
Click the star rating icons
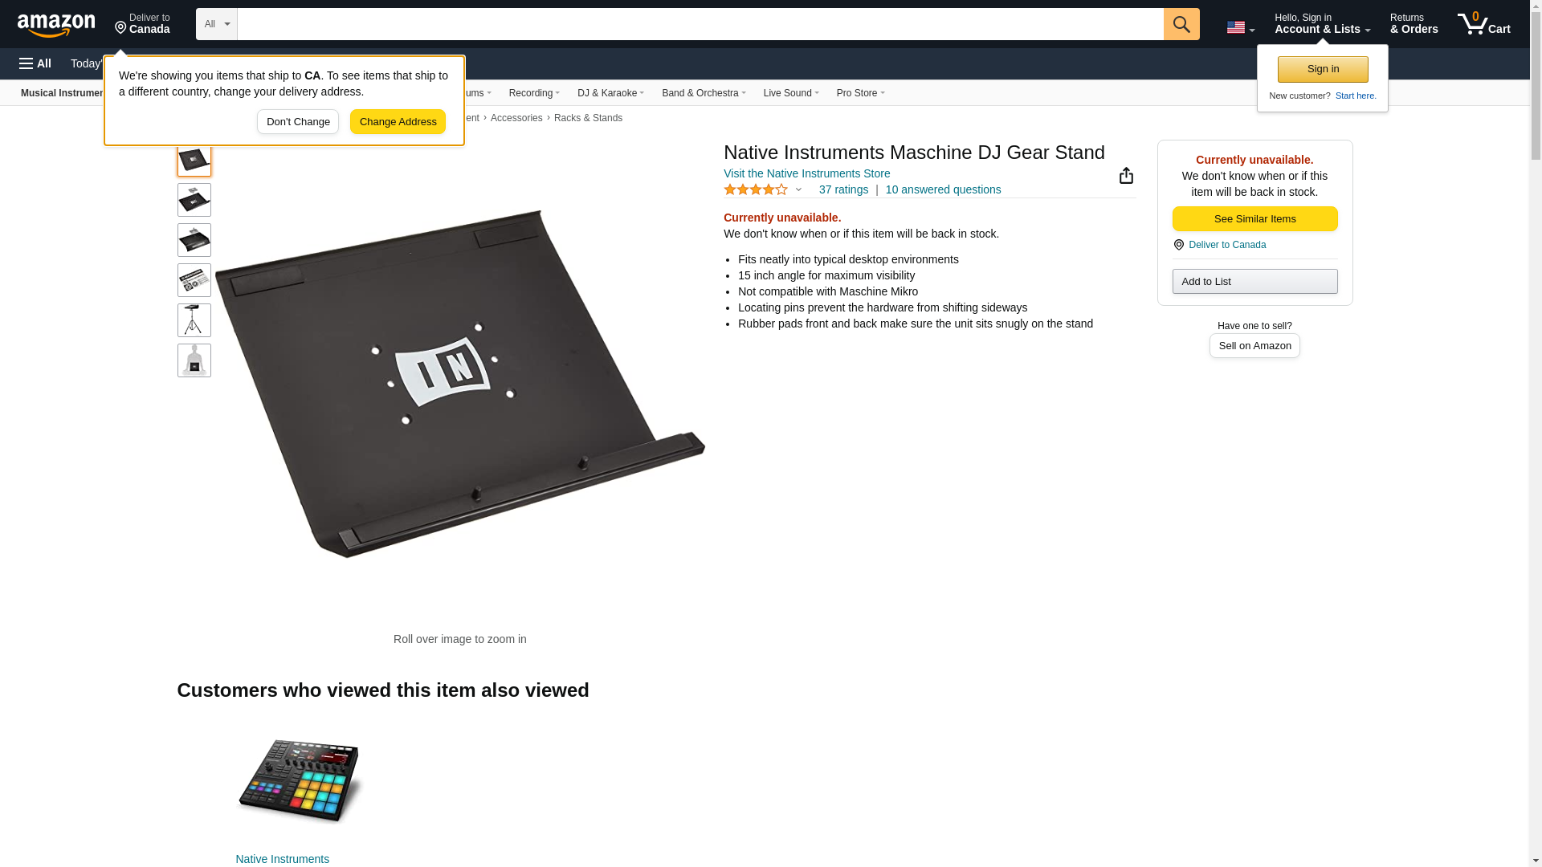coord(756,189)
